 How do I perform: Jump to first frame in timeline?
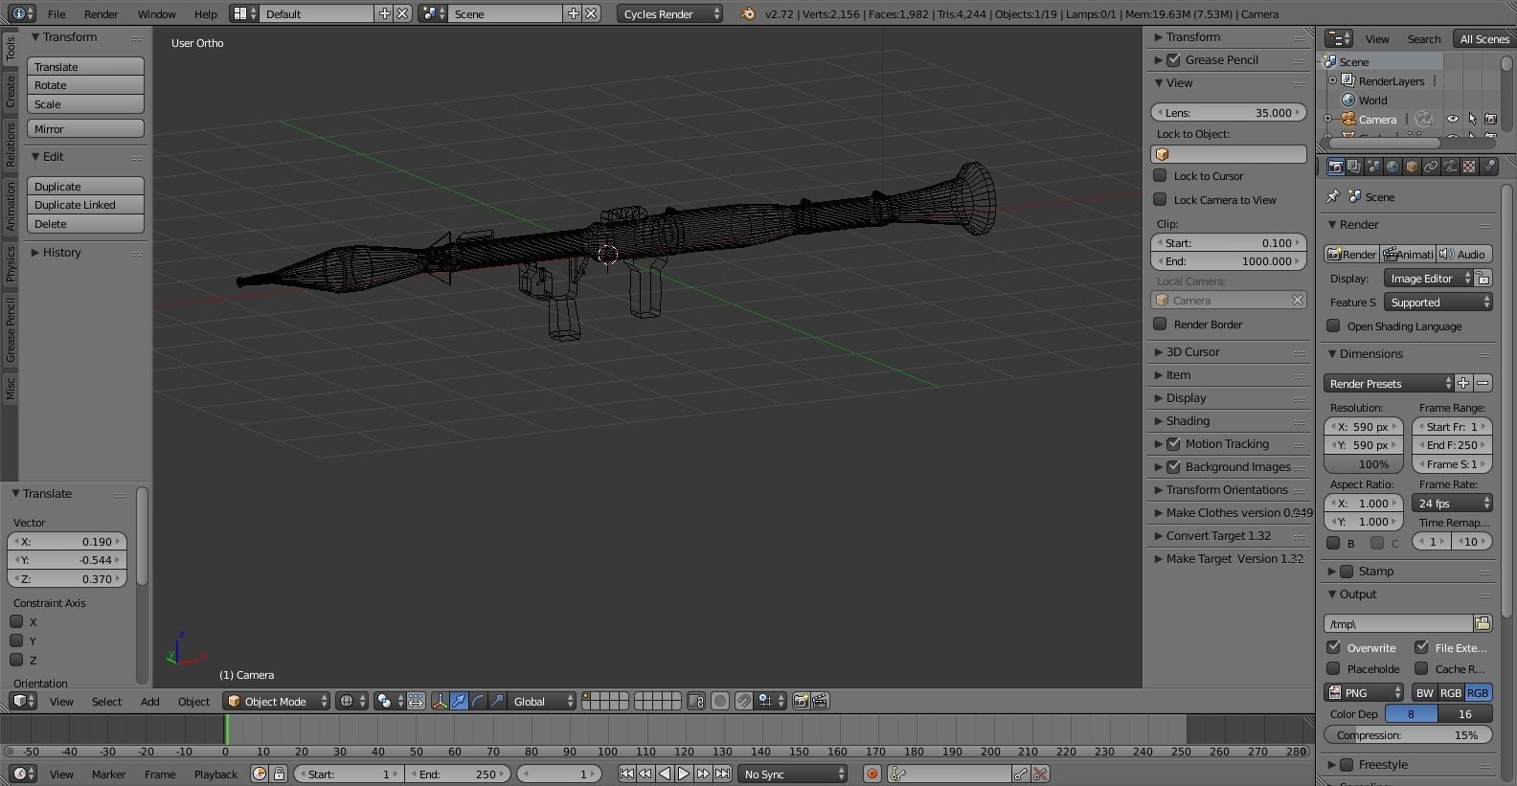point(626,774)
